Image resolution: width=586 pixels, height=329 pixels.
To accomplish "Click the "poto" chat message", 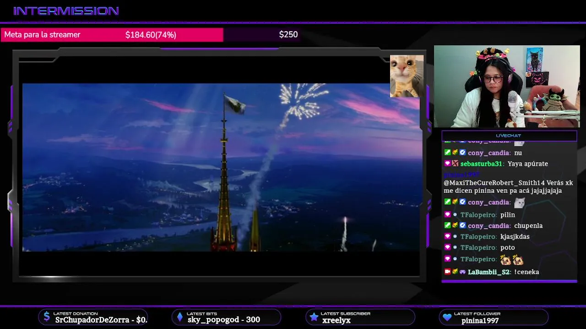I will pyautogui.click(x=508, y=248).
